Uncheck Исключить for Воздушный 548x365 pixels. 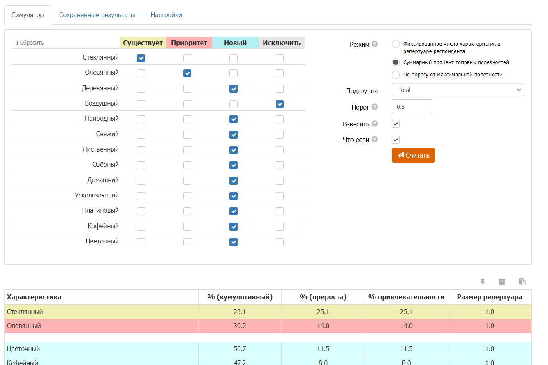[x=280, y=104]
